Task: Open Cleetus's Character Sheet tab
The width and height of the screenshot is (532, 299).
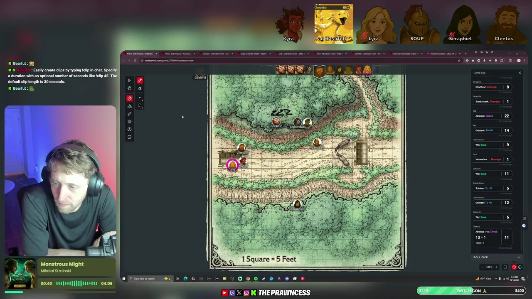Action: point(216,54)
